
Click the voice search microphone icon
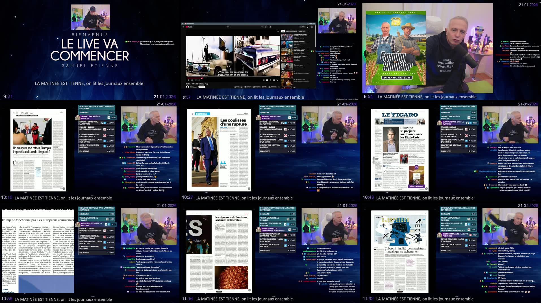(270, 27)
